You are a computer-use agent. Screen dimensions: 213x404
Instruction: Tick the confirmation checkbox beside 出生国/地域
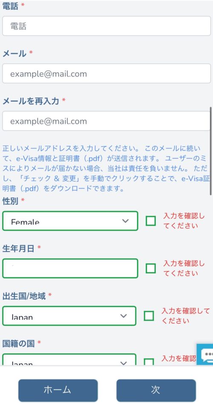coord(149,315)
